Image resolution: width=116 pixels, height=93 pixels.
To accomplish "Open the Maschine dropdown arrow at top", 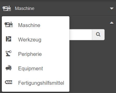I will (112, 9).
